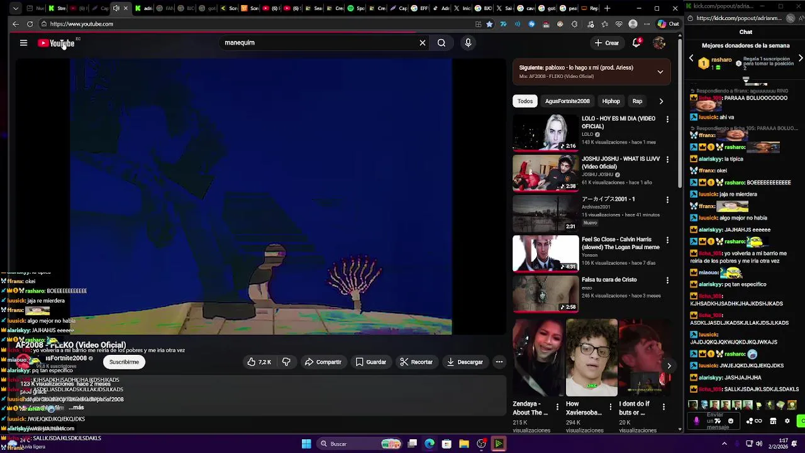
Task: Click the purple microphone in Kick chat
Action: [x=696, y=421]
